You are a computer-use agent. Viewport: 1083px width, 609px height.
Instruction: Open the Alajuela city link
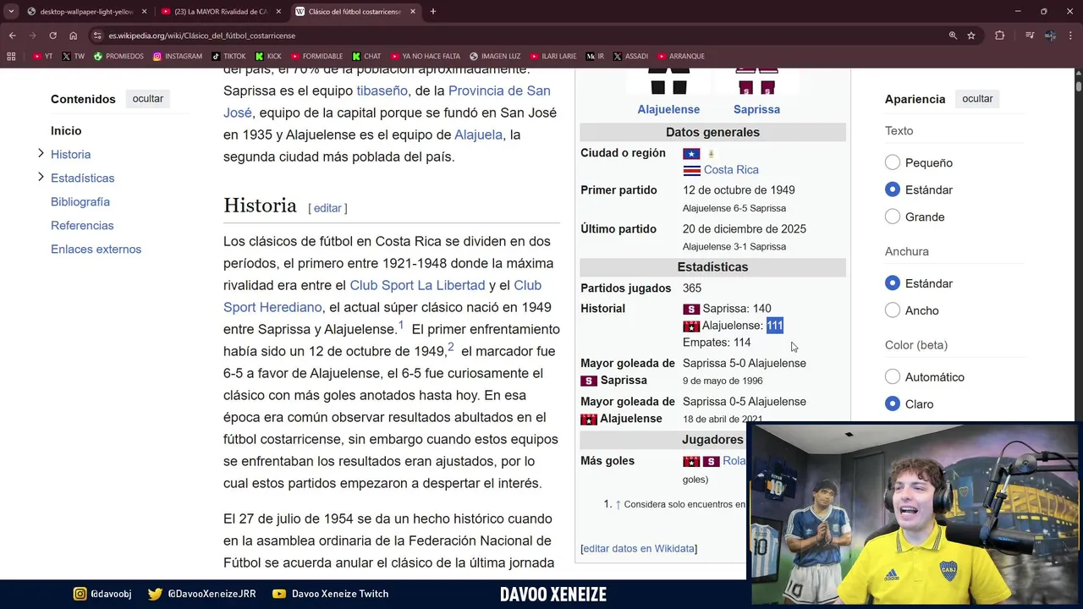(478, 134)
